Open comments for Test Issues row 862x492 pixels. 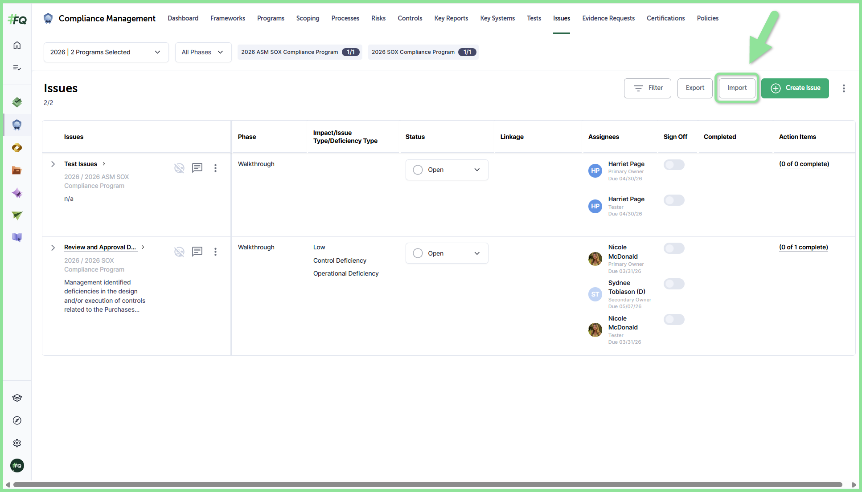pyautogui.click(x=197, y=168)
